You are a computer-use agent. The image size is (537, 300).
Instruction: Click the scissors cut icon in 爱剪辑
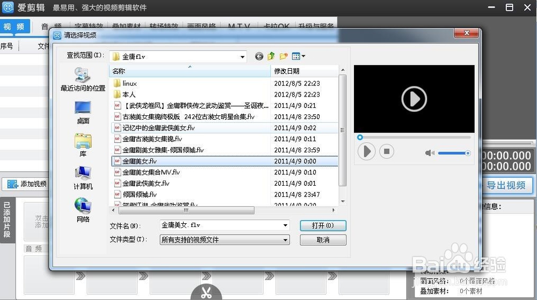[206, 292]
